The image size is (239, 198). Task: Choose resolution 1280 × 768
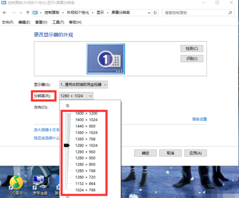[85, 171]
